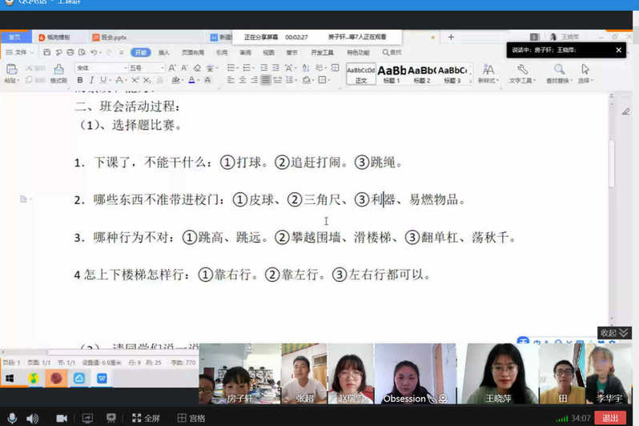Apply underline formatting
This screenshot has height=426, width=639.
click(102, 80)
